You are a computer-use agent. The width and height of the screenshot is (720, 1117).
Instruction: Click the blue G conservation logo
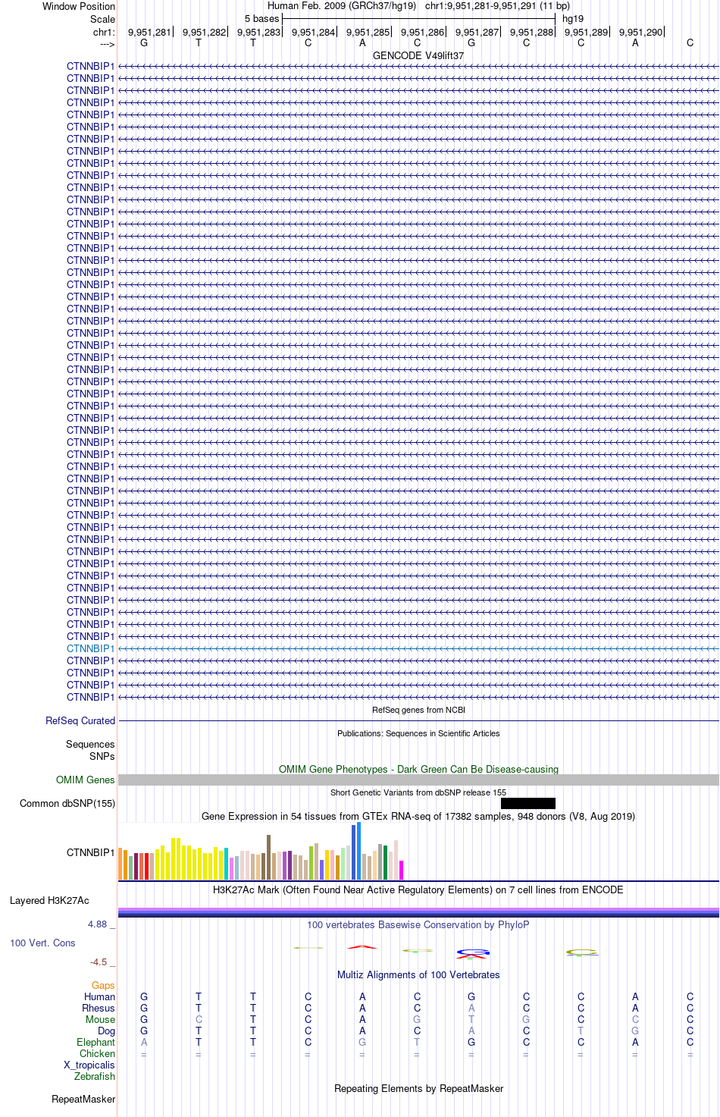[472, 952]
